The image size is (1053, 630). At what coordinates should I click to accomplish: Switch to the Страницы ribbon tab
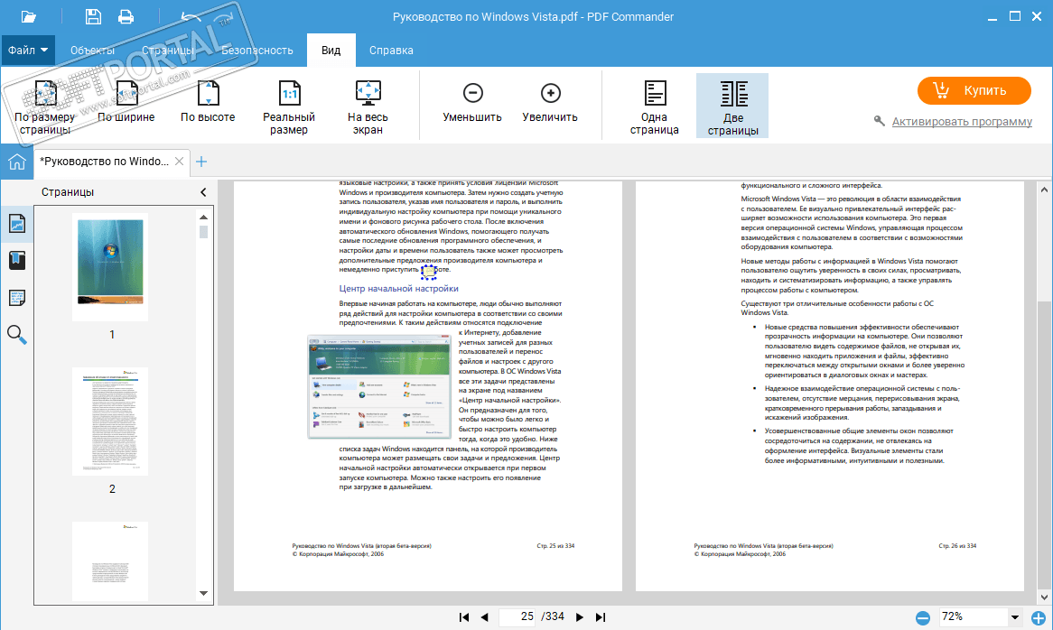pyautogui.click(x=168, y=51)
